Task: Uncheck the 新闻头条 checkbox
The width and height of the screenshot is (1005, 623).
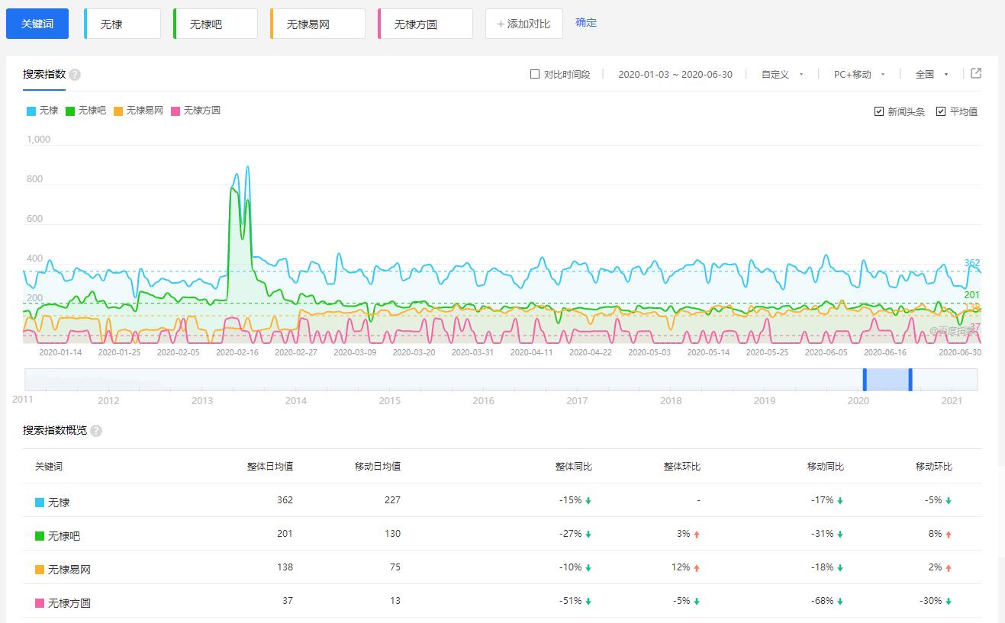Action: click(x=879, y=112)
